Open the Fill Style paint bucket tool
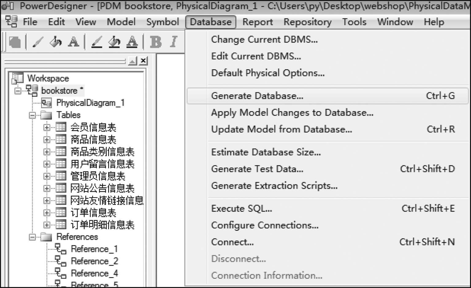This screenshot has width=471, height=288. [x=56, y=42]
